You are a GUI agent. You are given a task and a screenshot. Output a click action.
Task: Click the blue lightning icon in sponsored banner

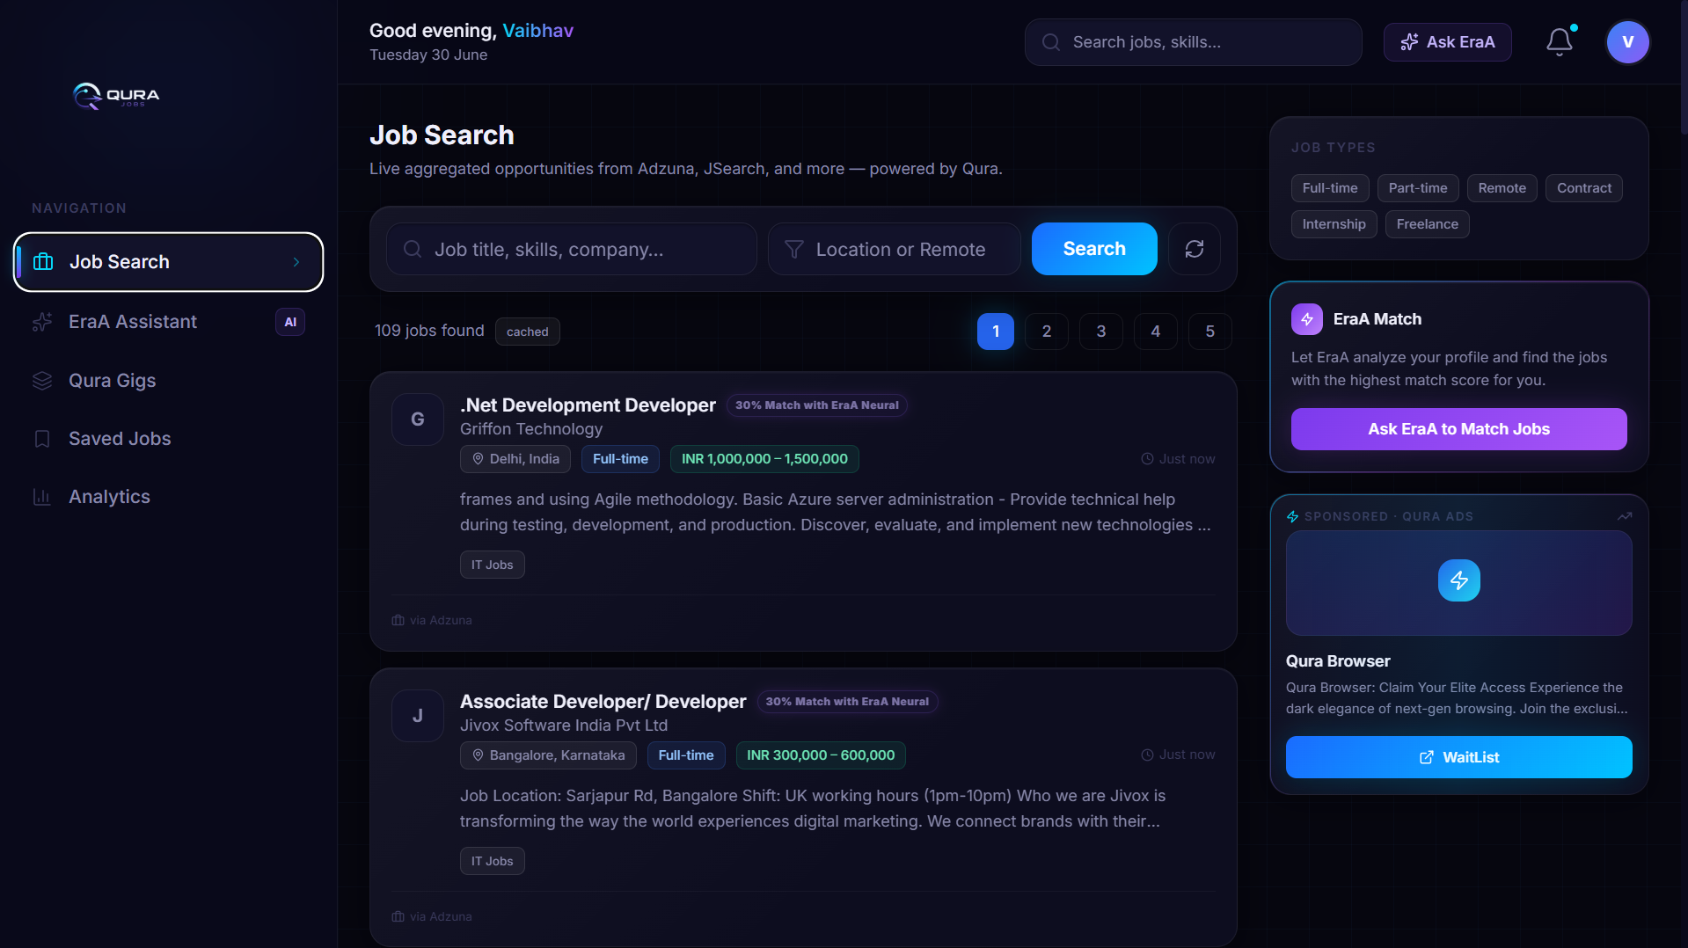click(x=1458, y=580)
